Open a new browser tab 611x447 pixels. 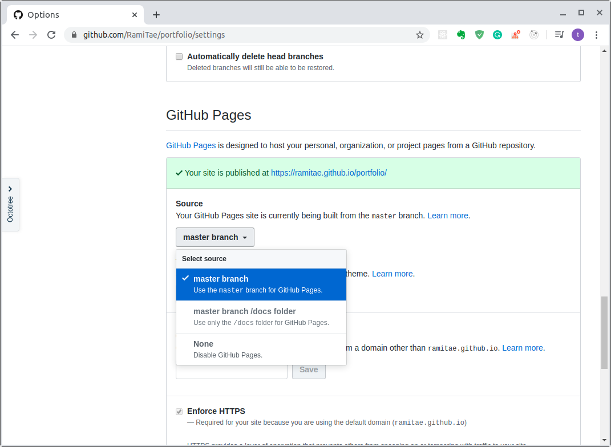156,15
